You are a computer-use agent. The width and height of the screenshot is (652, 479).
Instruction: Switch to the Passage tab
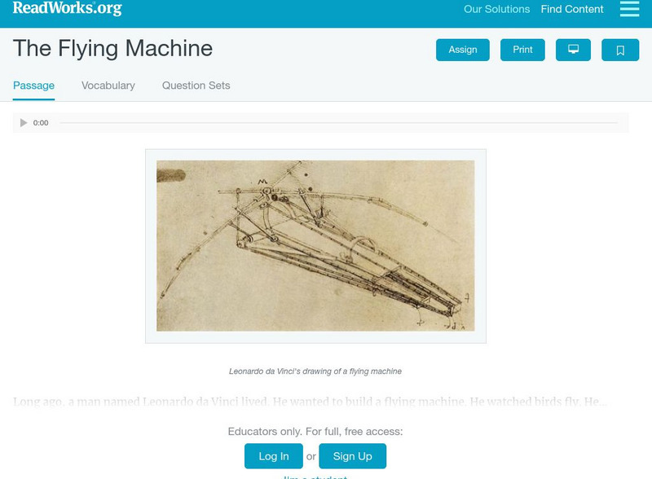point(33,86)
